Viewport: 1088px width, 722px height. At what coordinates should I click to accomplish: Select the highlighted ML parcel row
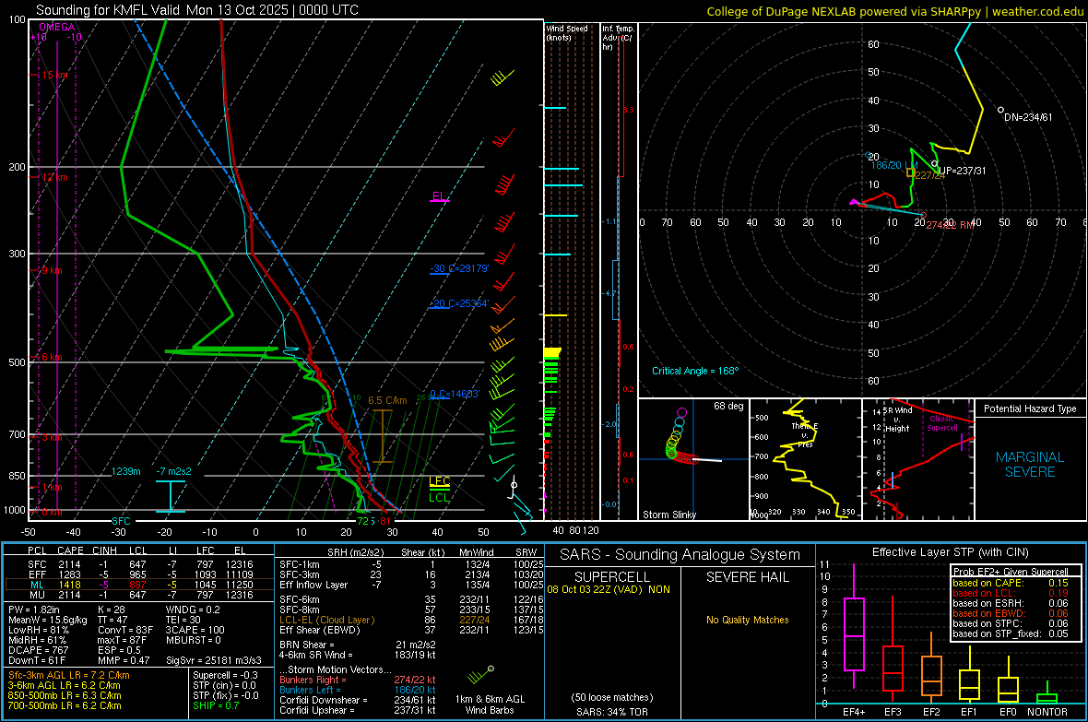tap(140, 585)
